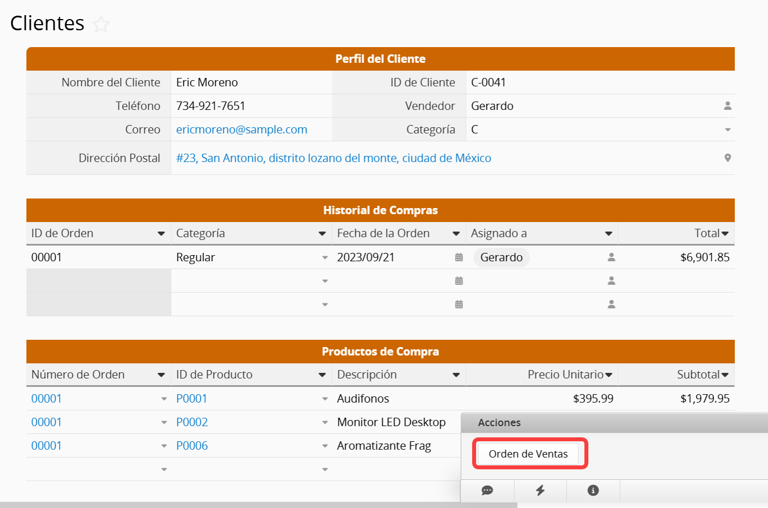This screenshot has height=508, width=768.
Task: Click the user icon beside Gerardo in Asignado a
Action: pos(611,257)
